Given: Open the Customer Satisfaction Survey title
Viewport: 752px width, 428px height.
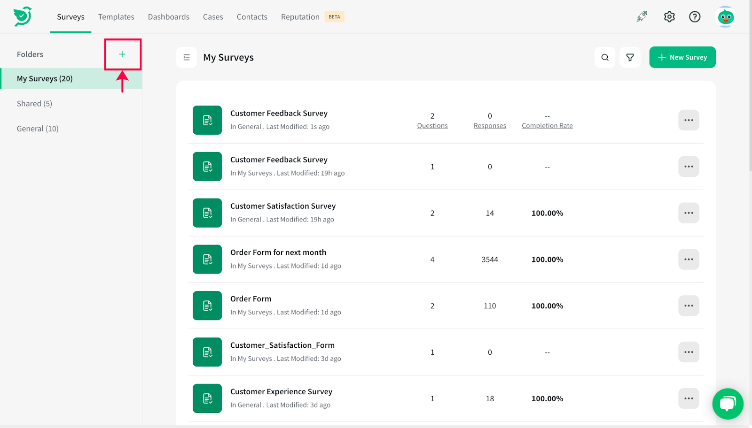Looking at the screenshot, I should [283, 206].
